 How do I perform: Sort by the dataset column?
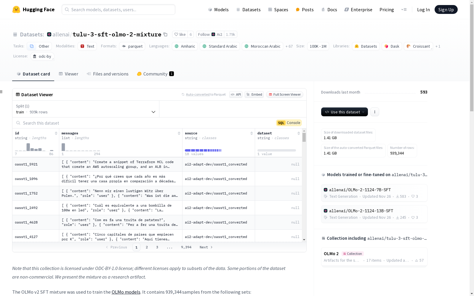click(x=299, y=133)
